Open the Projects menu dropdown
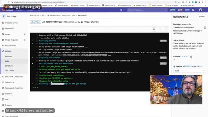Screen dimensions: 208x117 point(20,10)
